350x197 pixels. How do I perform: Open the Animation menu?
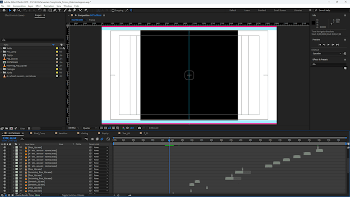(49, 6)
